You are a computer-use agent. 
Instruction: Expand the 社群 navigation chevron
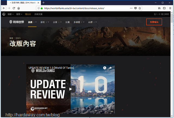coord(96,22)
